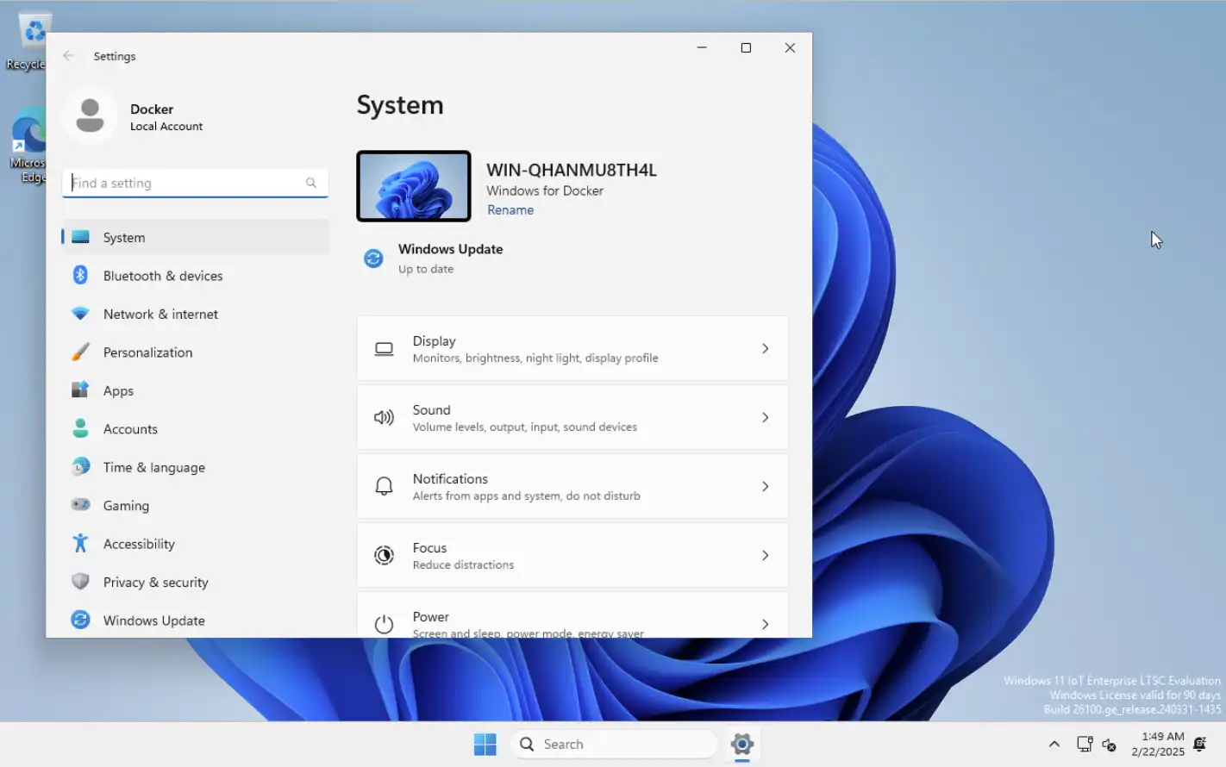Viewport: 1226px width, 767px height.
Task: Click the Docker user avatar icon
Action: click(x=90, y=116)
